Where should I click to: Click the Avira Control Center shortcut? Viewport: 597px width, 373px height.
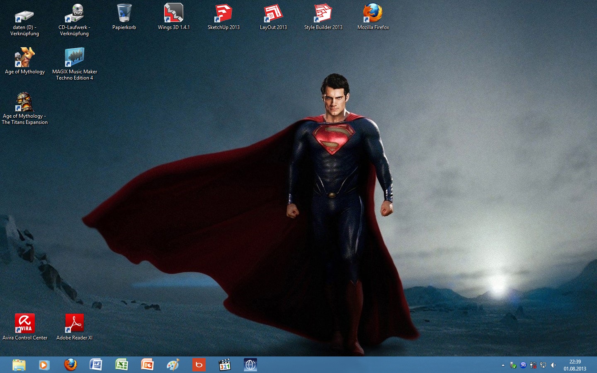pyautogui.click(x=25, y=324)
